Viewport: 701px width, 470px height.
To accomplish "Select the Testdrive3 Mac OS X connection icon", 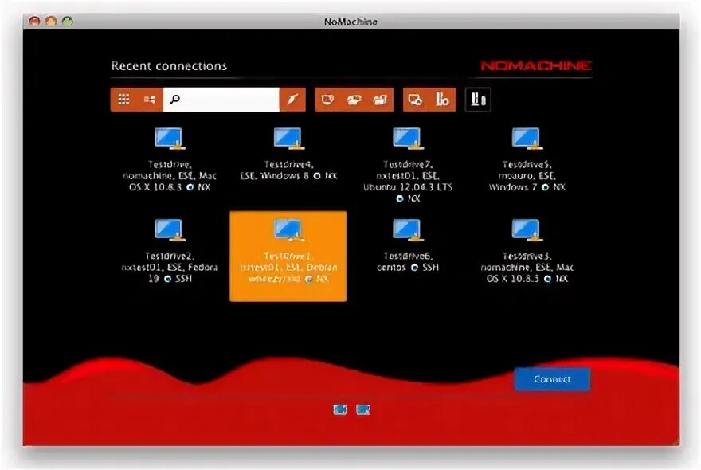I will click(x=527, y=230).
